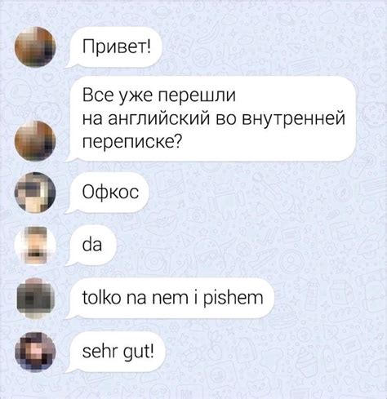Screen dimensions: 387x399
Task: Click the word "внутренней" in the long message
Action: [x=293, y=119]
